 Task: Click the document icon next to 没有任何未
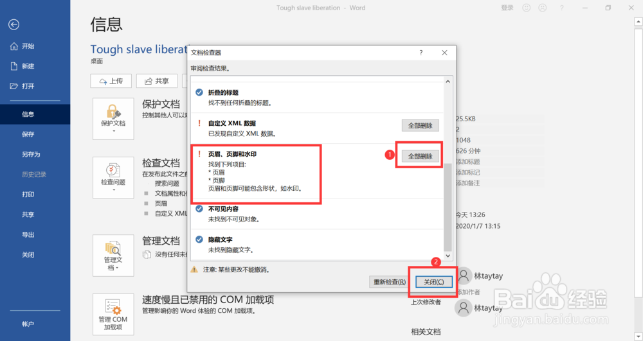click(147, 254)
